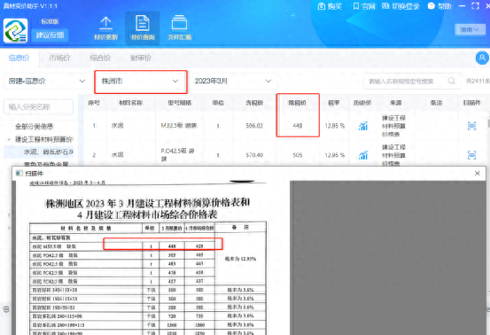Select 水泥、砖瓦砂石 tree item
This screenshot has width=490, height=335.
coord(49,152)
